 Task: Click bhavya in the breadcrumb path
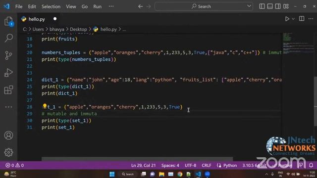pyautogui.click(x=57, y=29)
